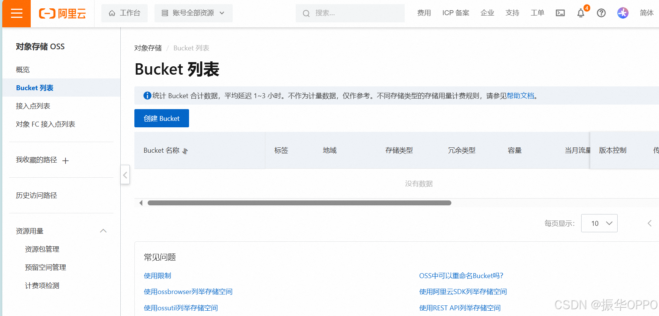Add a favorite path with plus icon
The image size is (659, 316).
click(65, 161)
